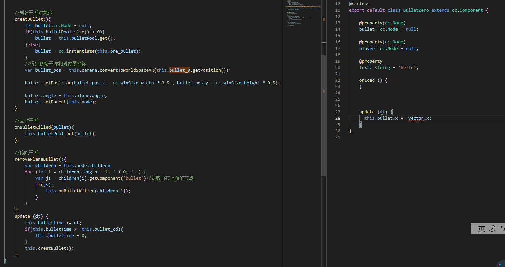Click the BulletZero class name
505x267 pixels.
[416, 10]
